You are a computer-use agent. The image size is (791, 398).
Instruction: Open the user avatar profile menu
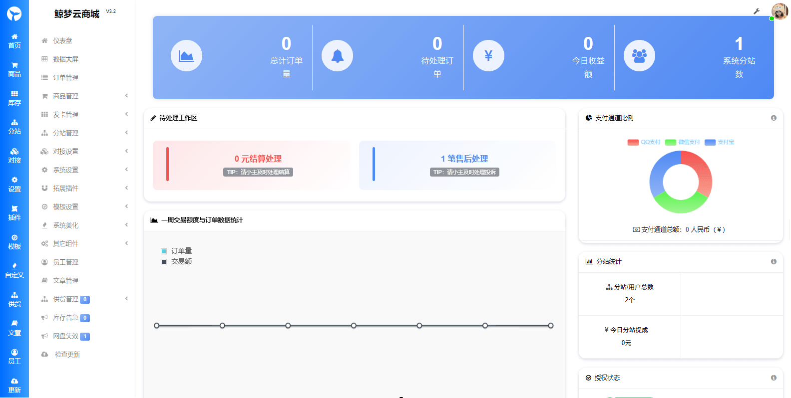(779, 11)
